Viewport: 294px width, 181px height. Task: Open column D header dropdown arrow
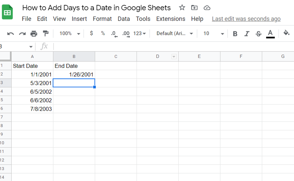[x=174, y=56]
